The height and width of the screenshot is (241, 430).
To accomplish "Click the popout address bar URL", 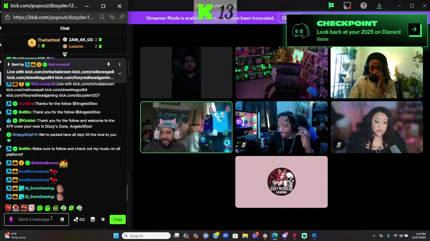I will click(53, 17).
